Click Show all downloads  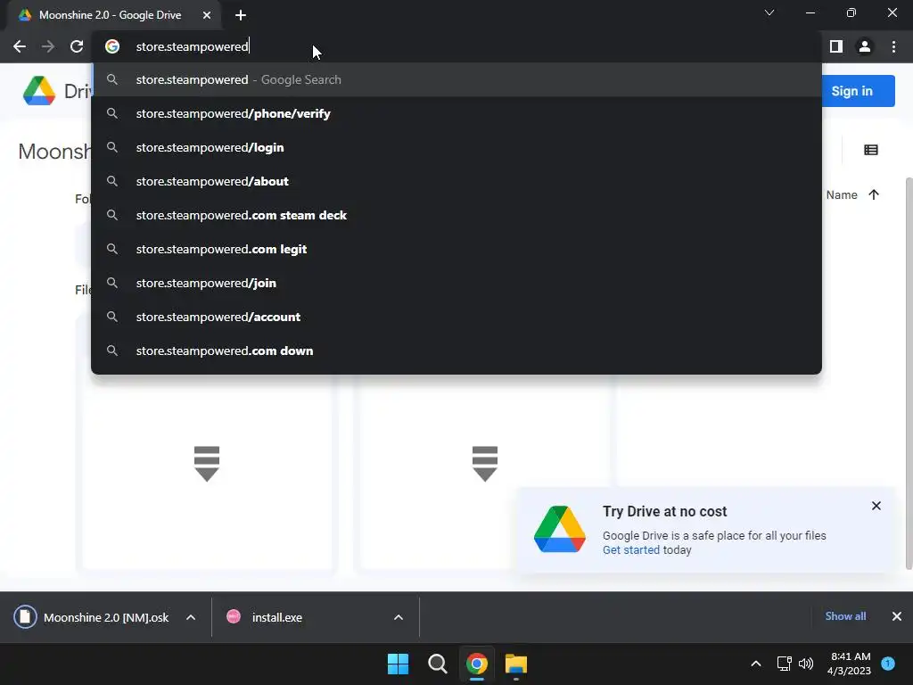pos(845,616)
